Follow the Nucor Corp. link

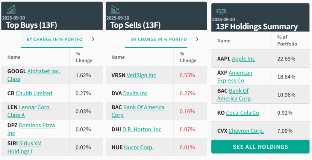coord(139,147)
